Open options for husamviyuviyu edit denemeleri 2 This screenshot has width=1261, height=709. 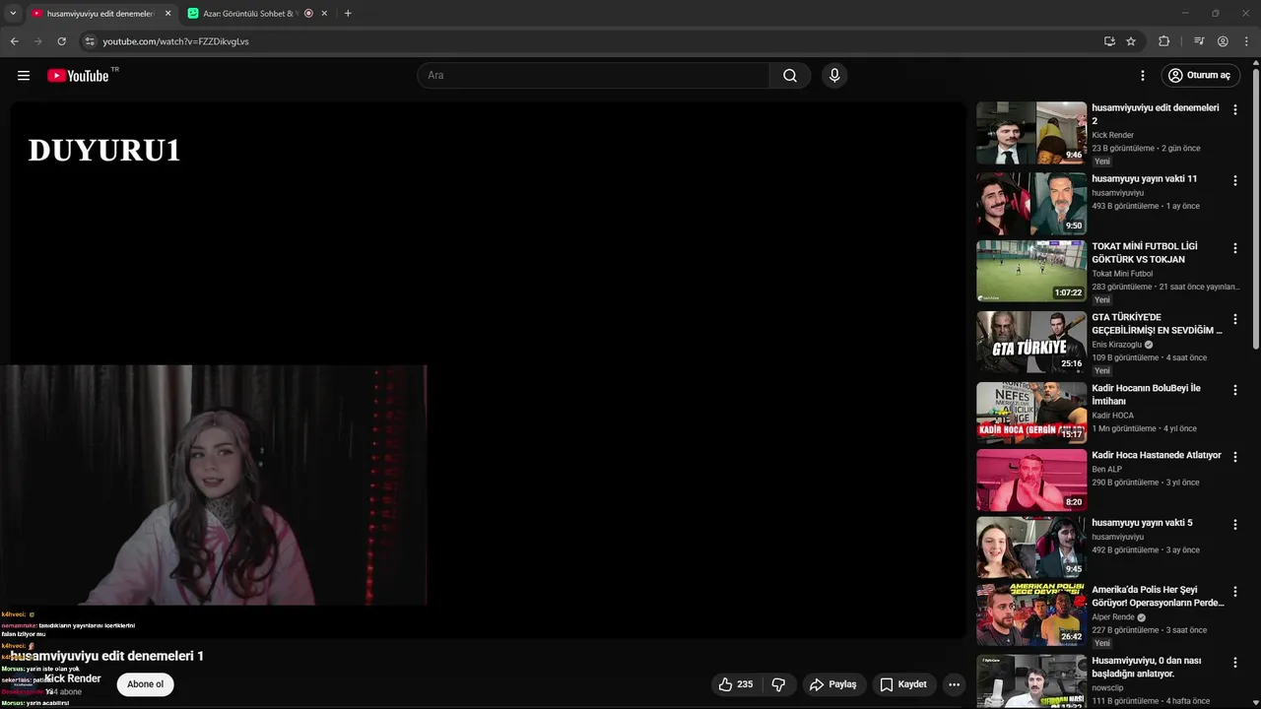[1235, 110]
